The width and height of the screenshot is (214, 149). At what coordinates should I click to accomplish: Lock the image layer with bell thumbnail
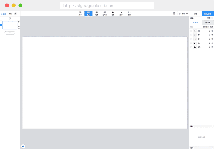pyautogui.click(x=210, y=43)
